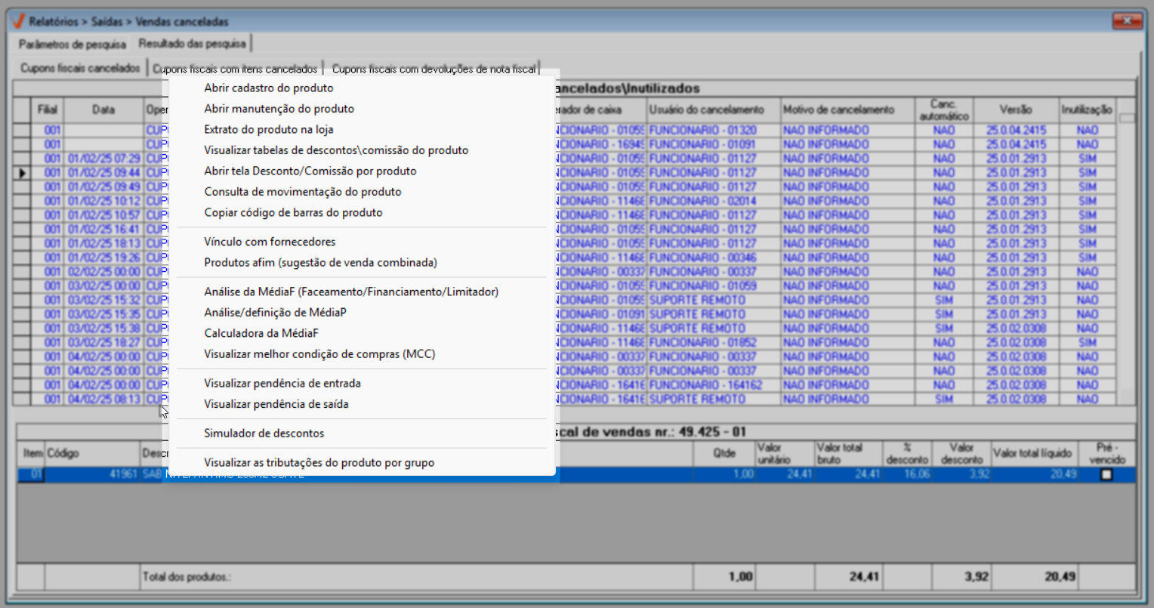Open Vínculo com fornecedores menu entry

(270, 242)
